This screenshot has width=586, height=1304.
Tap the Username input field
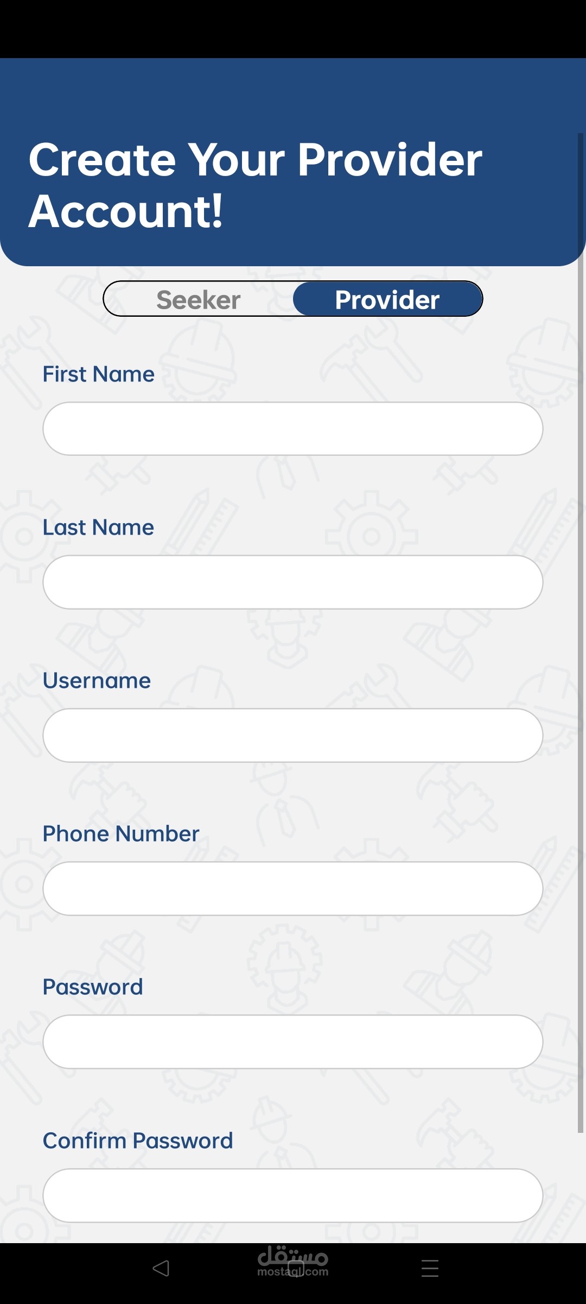click(293, 735)
